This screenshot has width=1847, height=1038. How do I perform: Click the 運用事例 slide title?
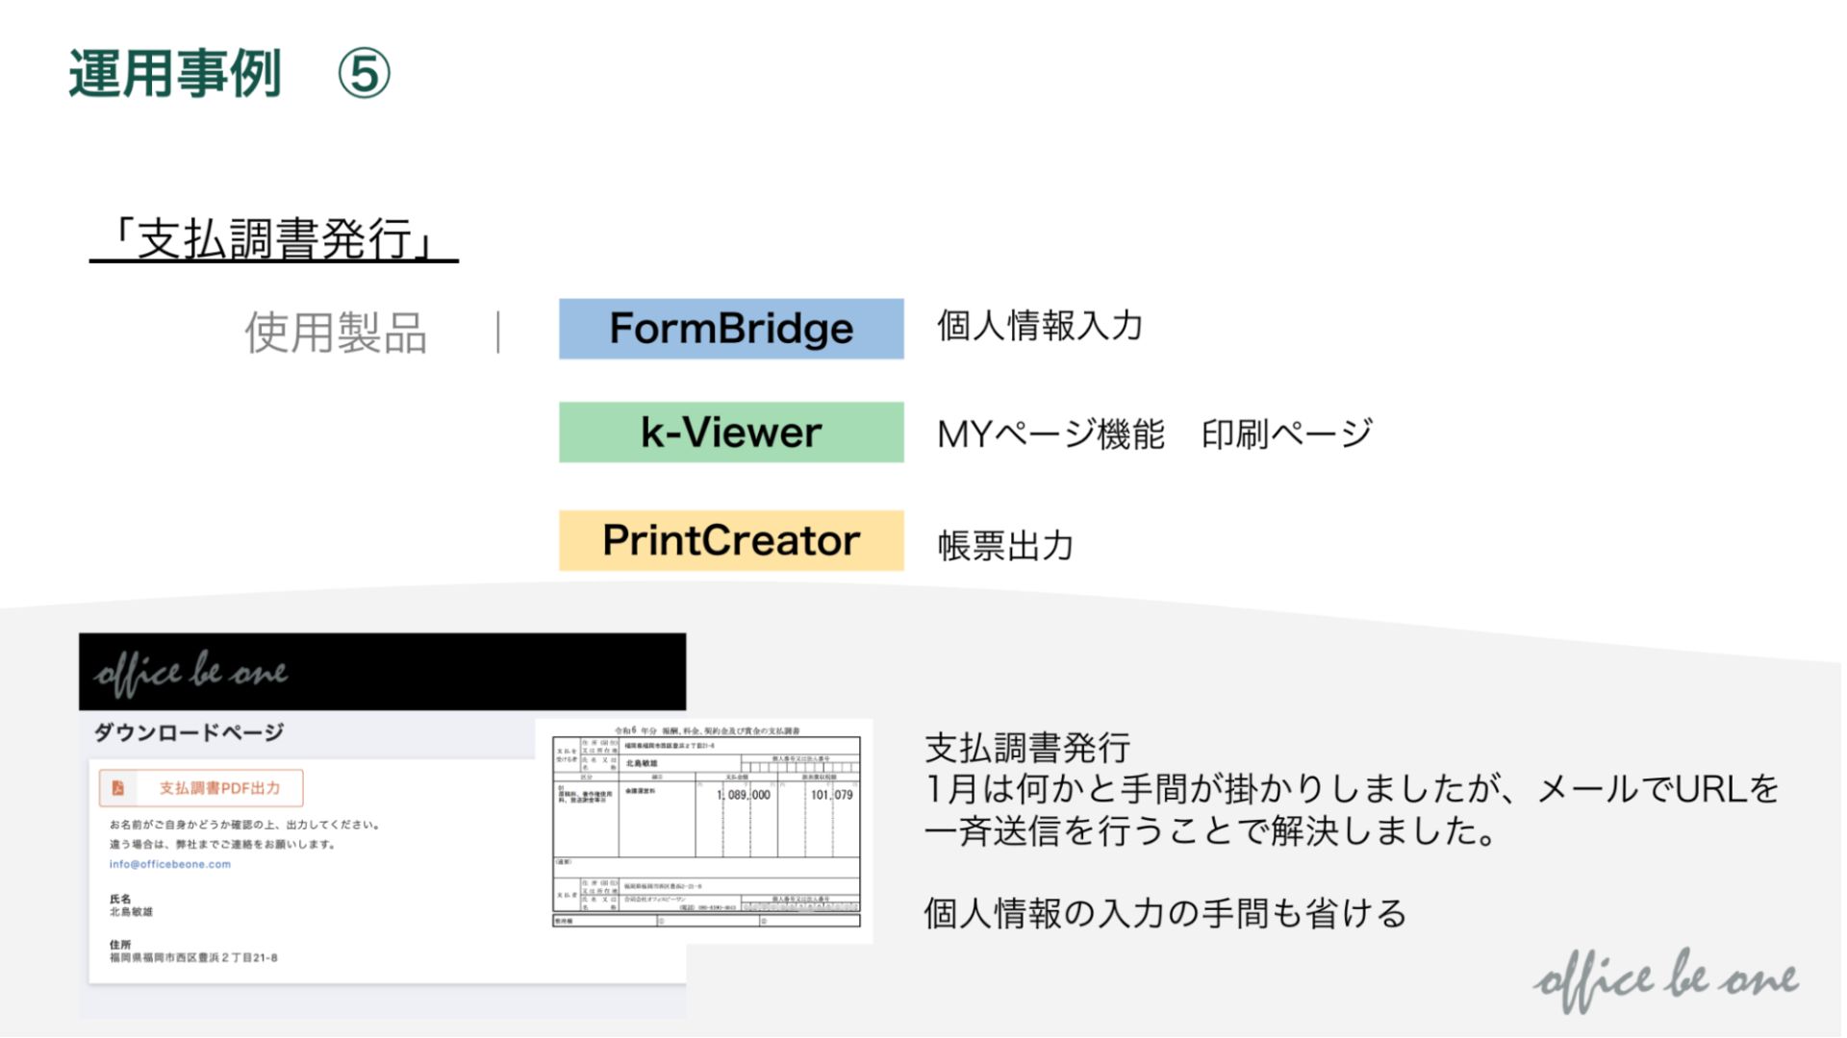[x=175, y=74]
